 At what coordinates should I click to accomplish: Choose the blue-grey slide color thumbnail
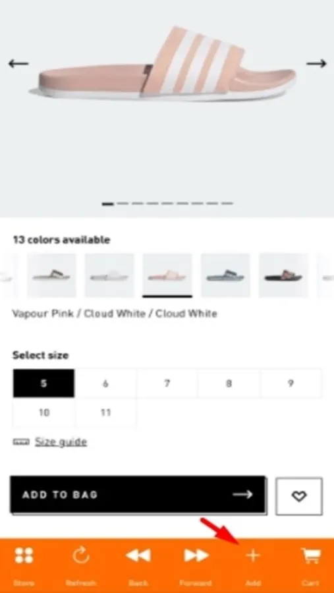[225, 275]
